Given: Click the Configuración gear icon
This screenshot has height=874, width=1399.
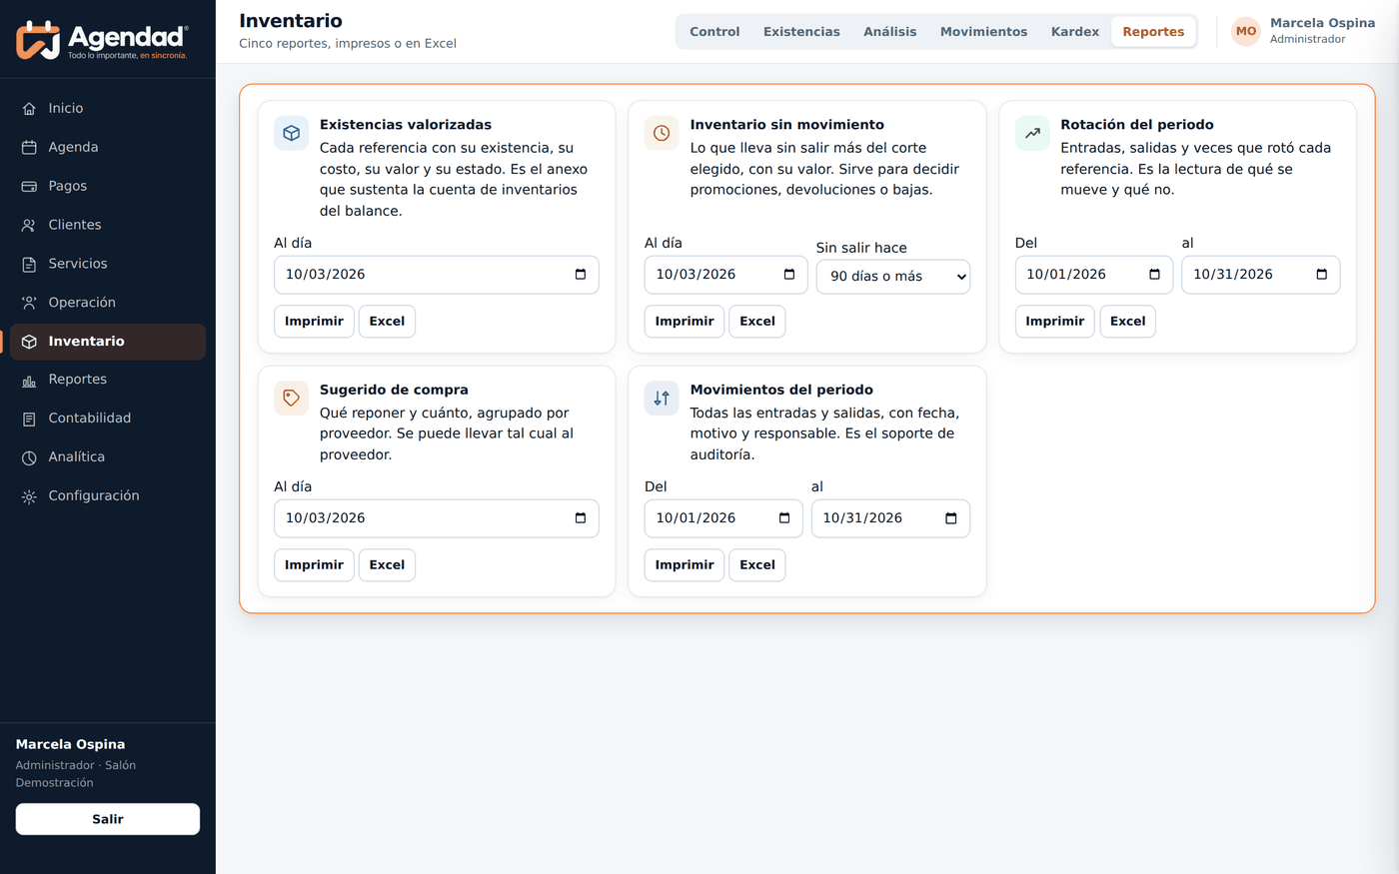Looking at the screenshot, I should (29, 496).
